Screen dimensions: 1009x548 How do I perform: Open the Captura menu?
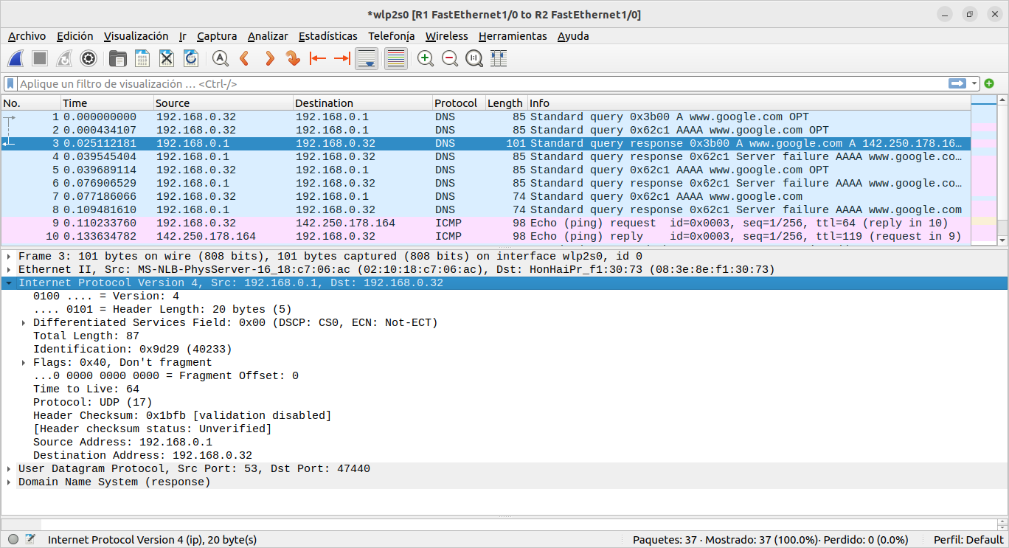(x=217, y=36)
